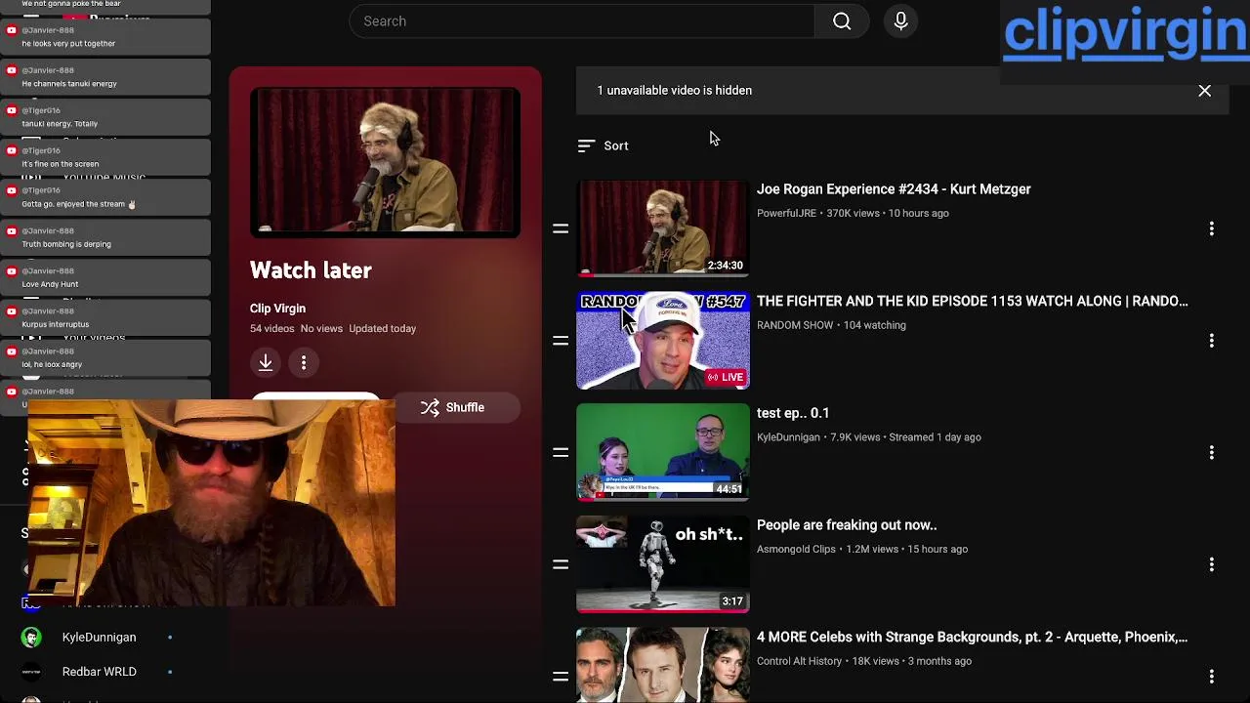The image size is (1250, 703).
Task: Open the Asmongold Clips channel name
Action: (796, 549)
